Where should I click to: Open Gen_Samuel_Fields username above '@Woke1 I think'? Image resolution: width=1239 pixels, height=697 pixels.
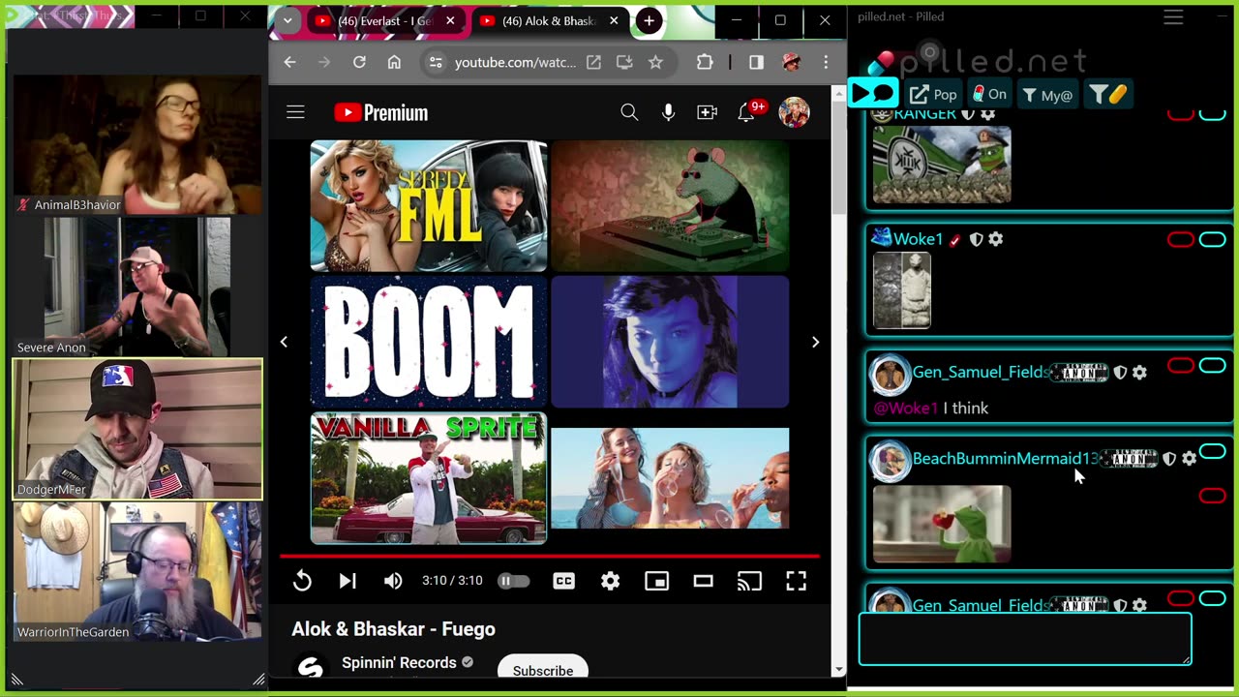tap(981, 372)
